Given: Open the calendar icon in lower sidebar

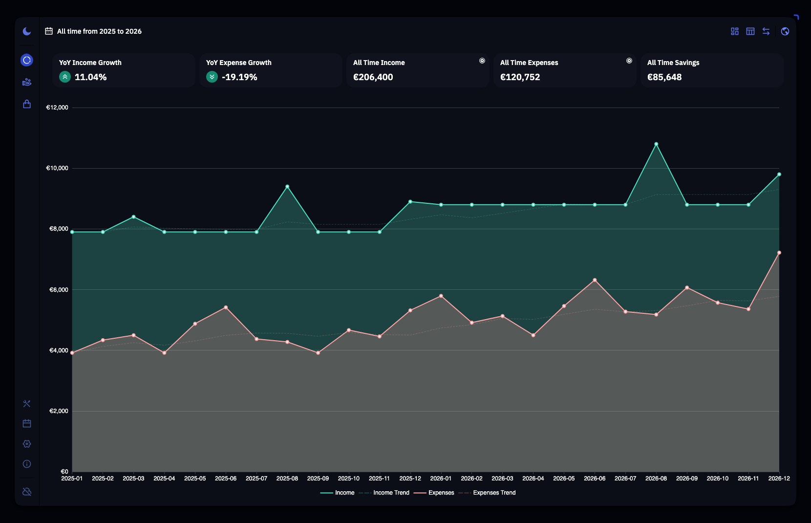Looking at the screenshot, I should point(27,424).
